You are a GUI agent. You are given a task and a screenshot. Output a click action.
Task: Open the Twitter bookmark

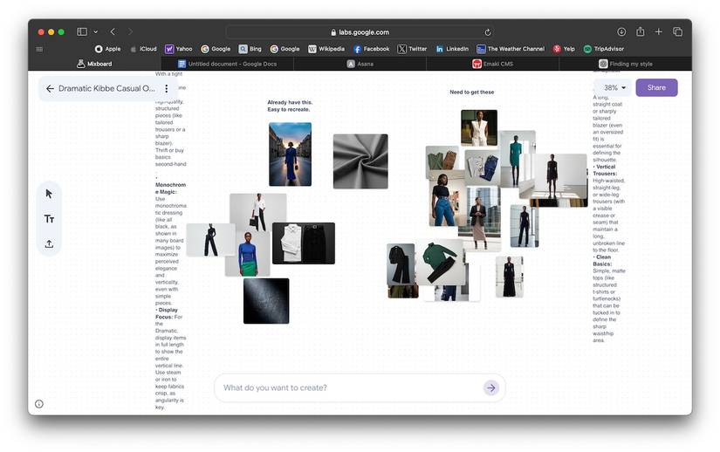pos(412,49)
